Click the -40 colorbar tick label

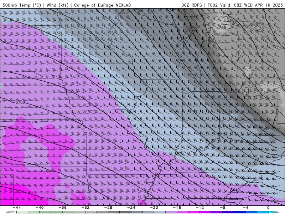40,208
